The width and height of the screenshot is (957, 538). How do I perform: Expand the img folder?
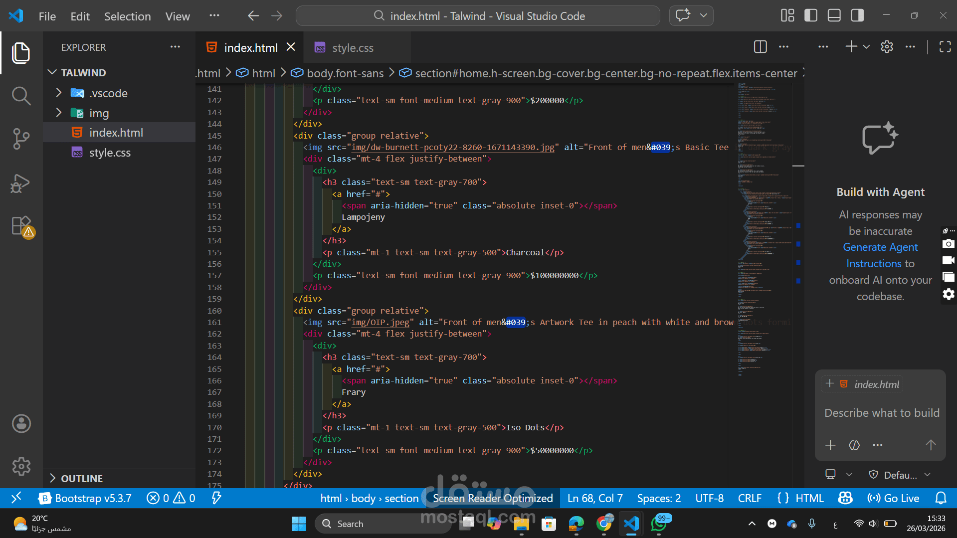click(x=99, y=113)
